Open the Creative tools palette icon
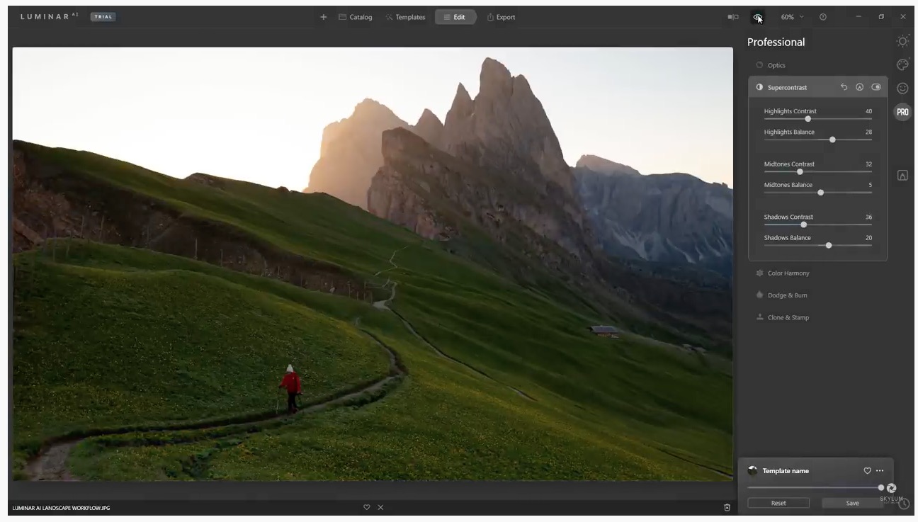918x522 pixels. tap(902, 64)
